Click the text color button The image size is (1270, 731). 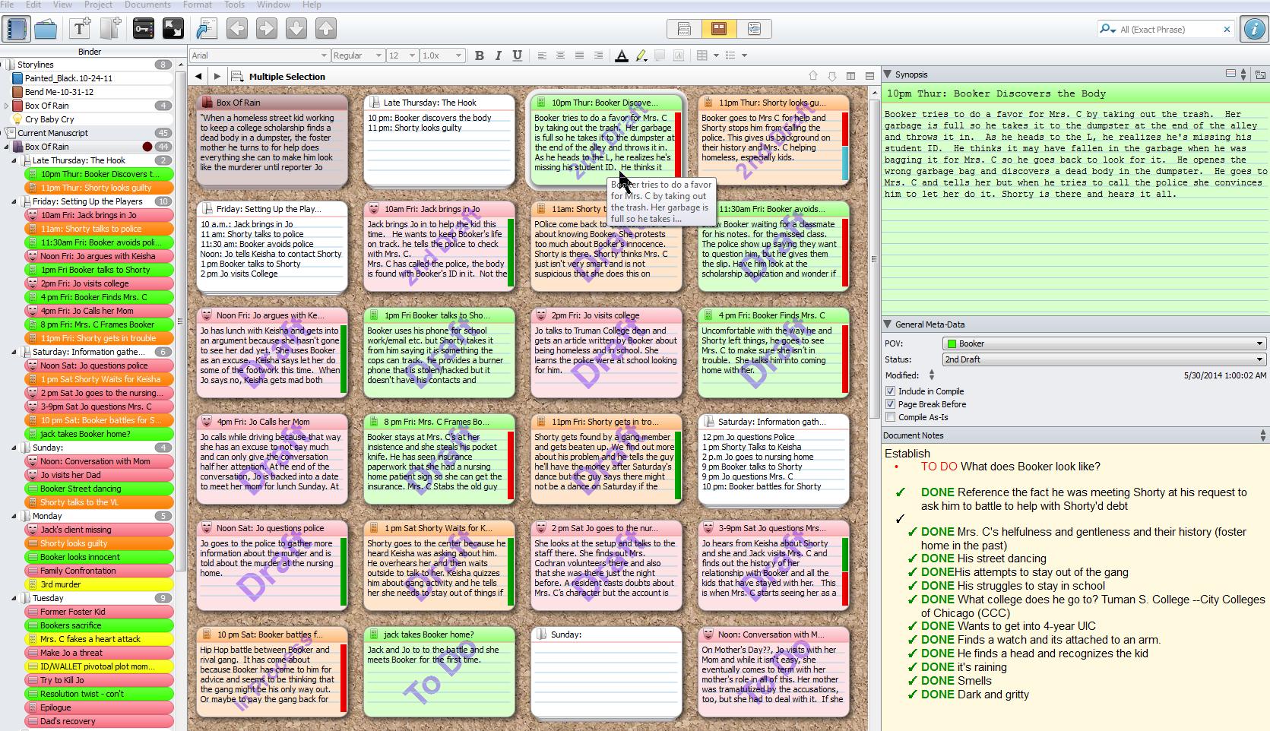point(621,55)
